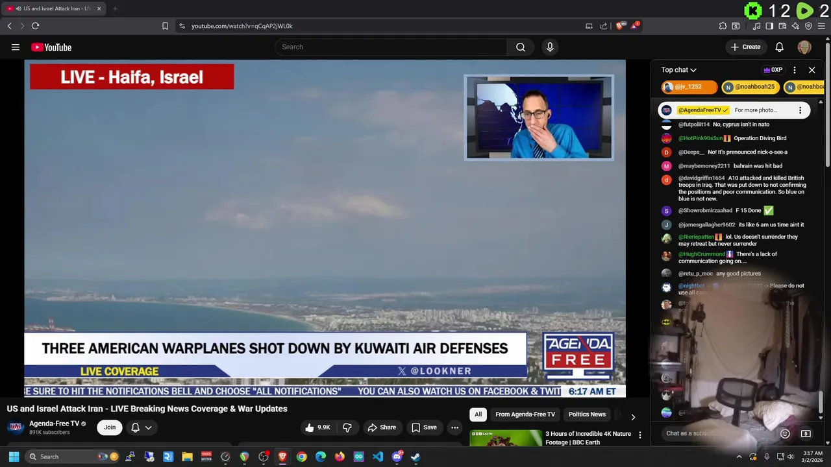The width and height of the screenshot is (831, 467).
Task: Open the Create menu button
Action: tap(745, 47)
